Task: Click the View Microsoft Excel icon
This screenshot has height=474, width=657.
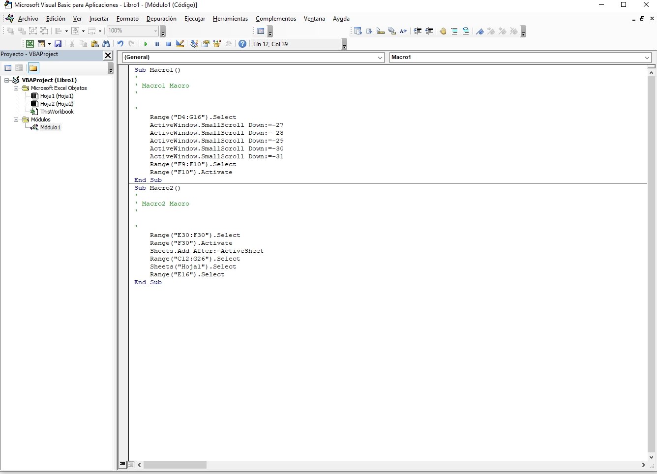Action: 30,44
